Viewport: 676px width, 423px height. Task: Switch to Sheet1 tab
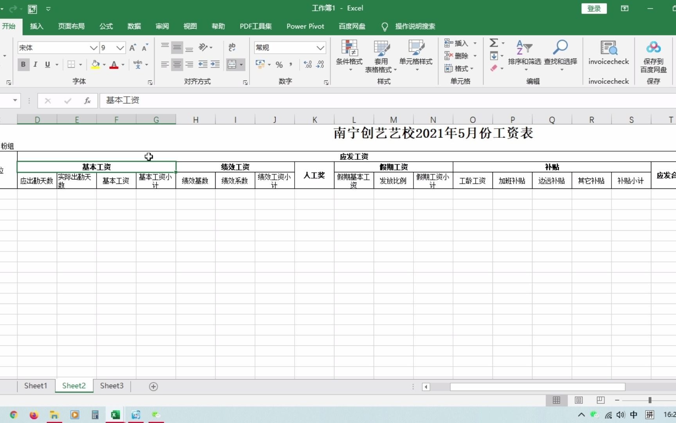click(36, 386)
